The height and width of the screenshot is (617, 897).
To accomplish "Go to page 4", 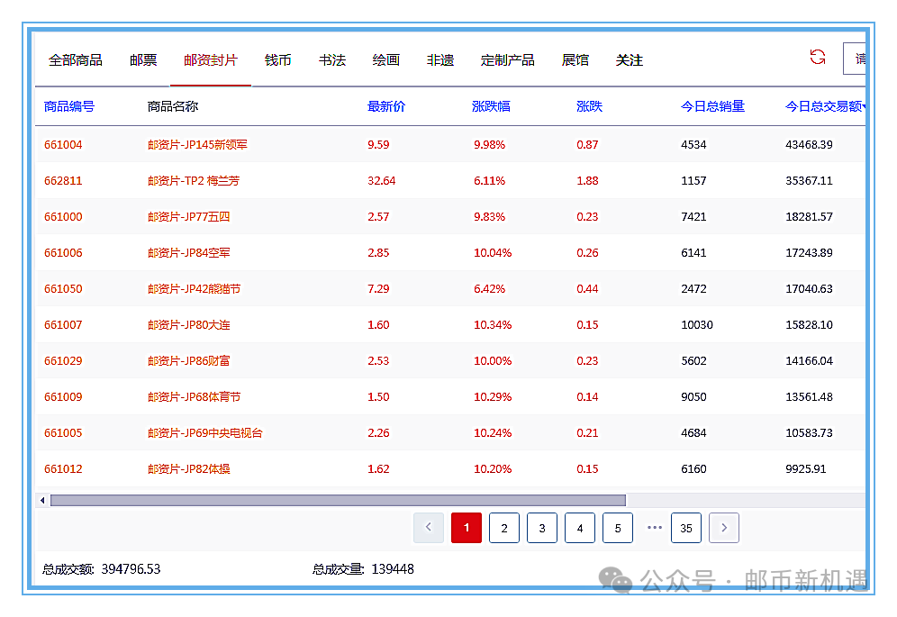I will [579, 528].
